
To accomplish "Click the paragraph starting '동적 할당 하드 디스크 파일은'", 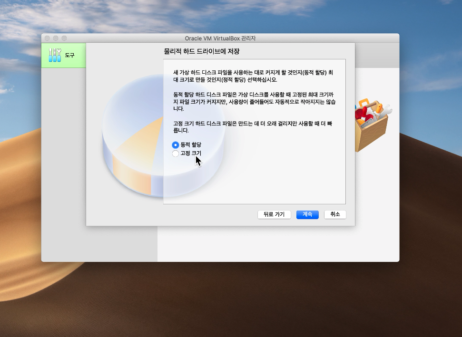I will [x=254, y=102].
